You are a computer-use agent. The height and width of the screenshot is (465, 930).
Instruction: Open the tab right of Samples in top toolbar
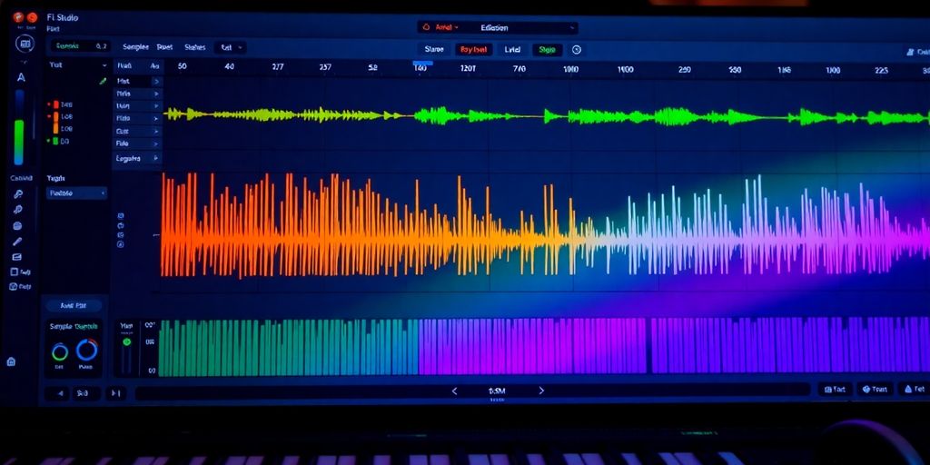164,47
